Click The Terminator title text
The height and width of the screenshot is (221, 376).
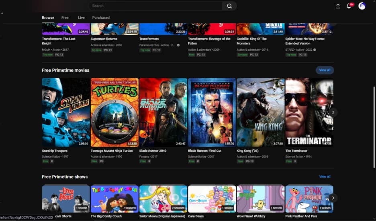pos(296,151)
